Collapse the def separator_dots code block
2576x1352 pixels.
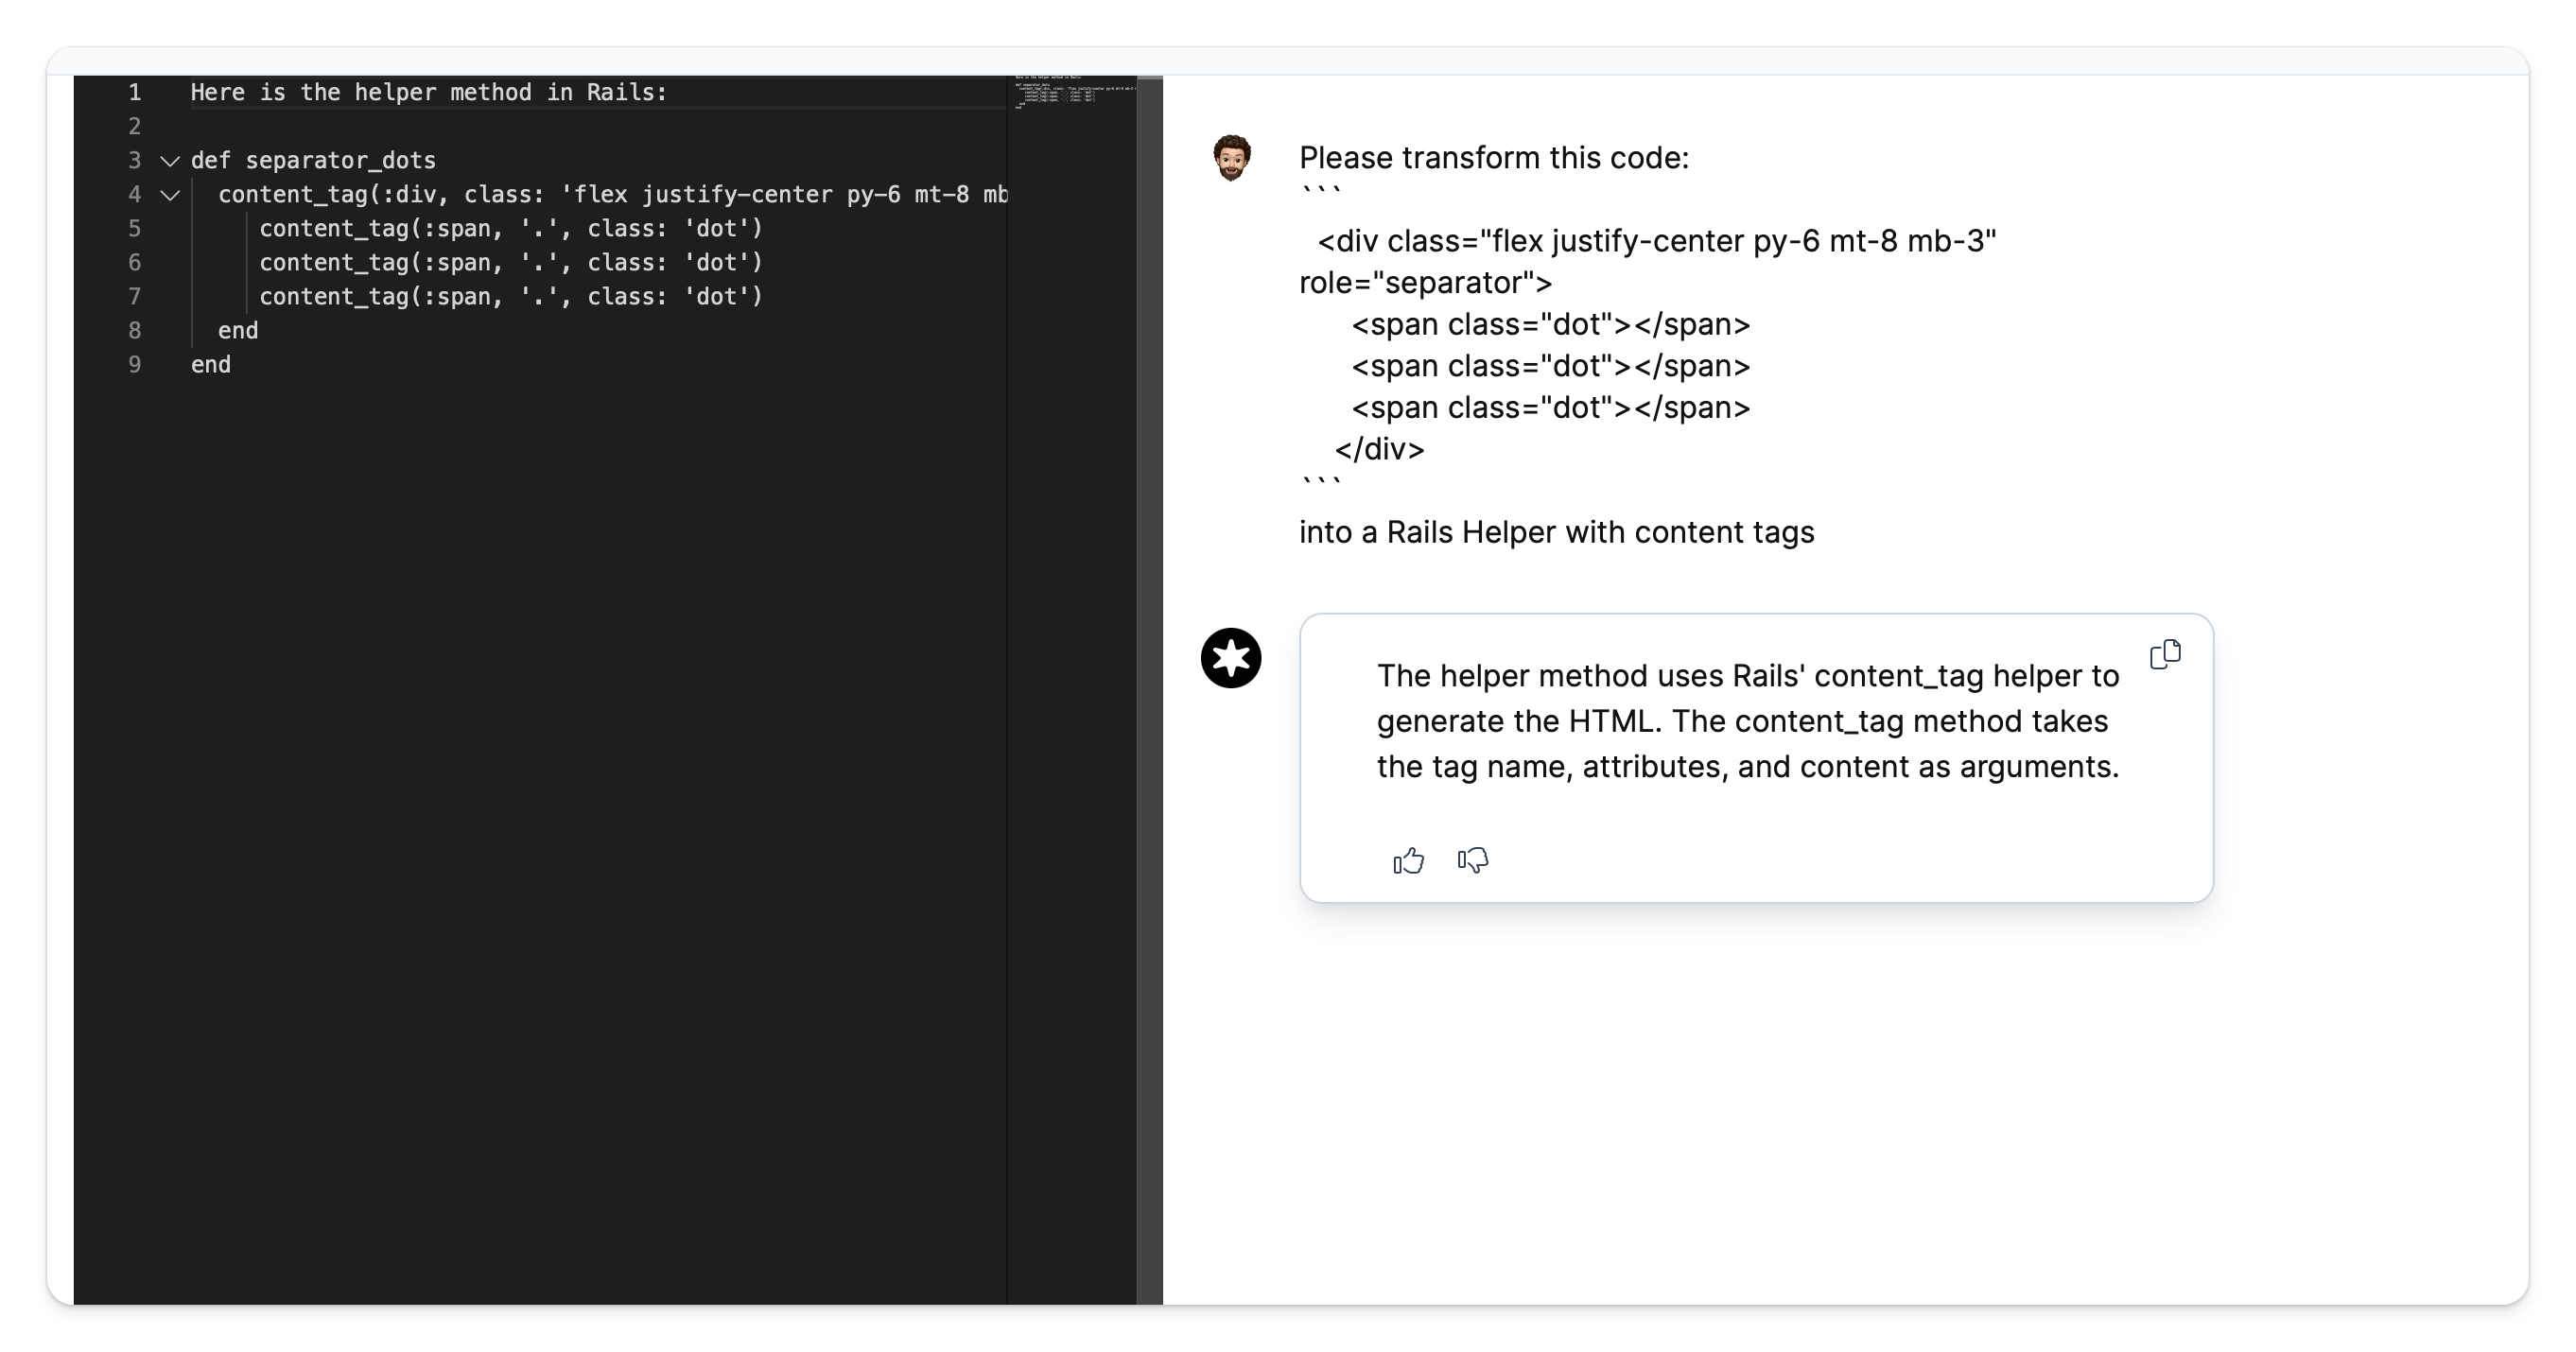pyautogui.click(x=170, y=161)
